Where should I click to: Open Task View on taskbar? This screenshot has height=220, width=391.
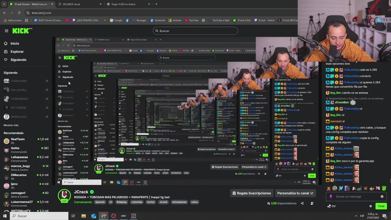(x=73, y=216)
